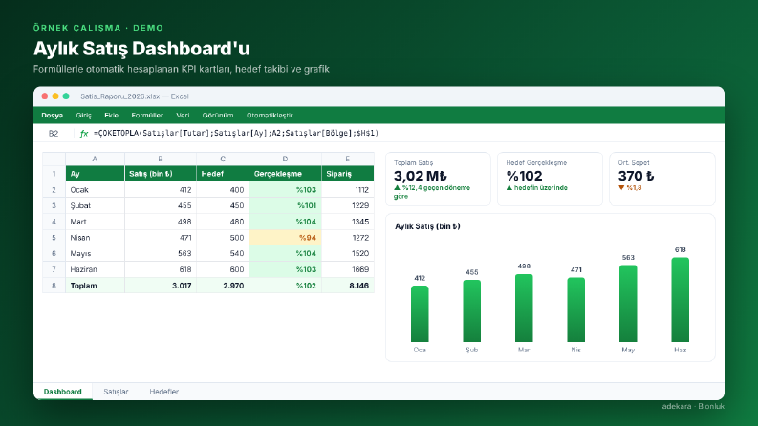Open the Otomatikleştir ribbon tab
The height and width of the screenshot is (426, 758).
pos(270,115)
